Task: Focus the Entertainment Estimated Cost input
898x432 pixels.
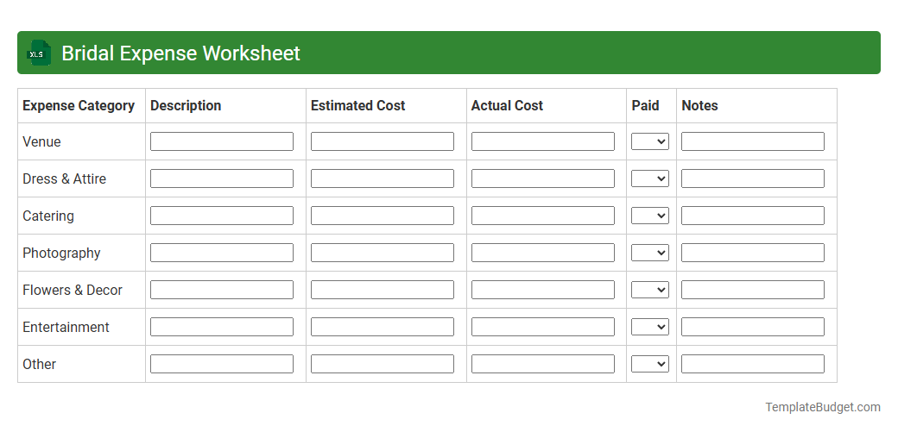Action: point(382,327)
